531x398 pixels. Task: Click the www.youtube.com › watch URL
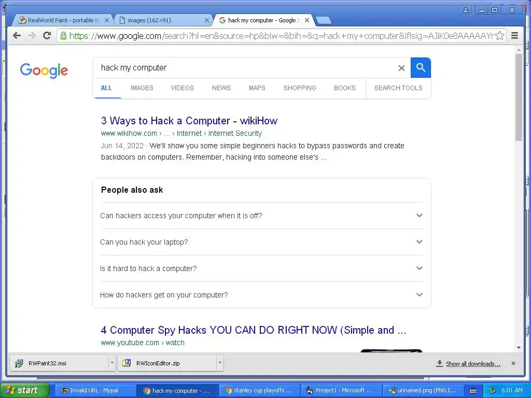pos(143,343)
